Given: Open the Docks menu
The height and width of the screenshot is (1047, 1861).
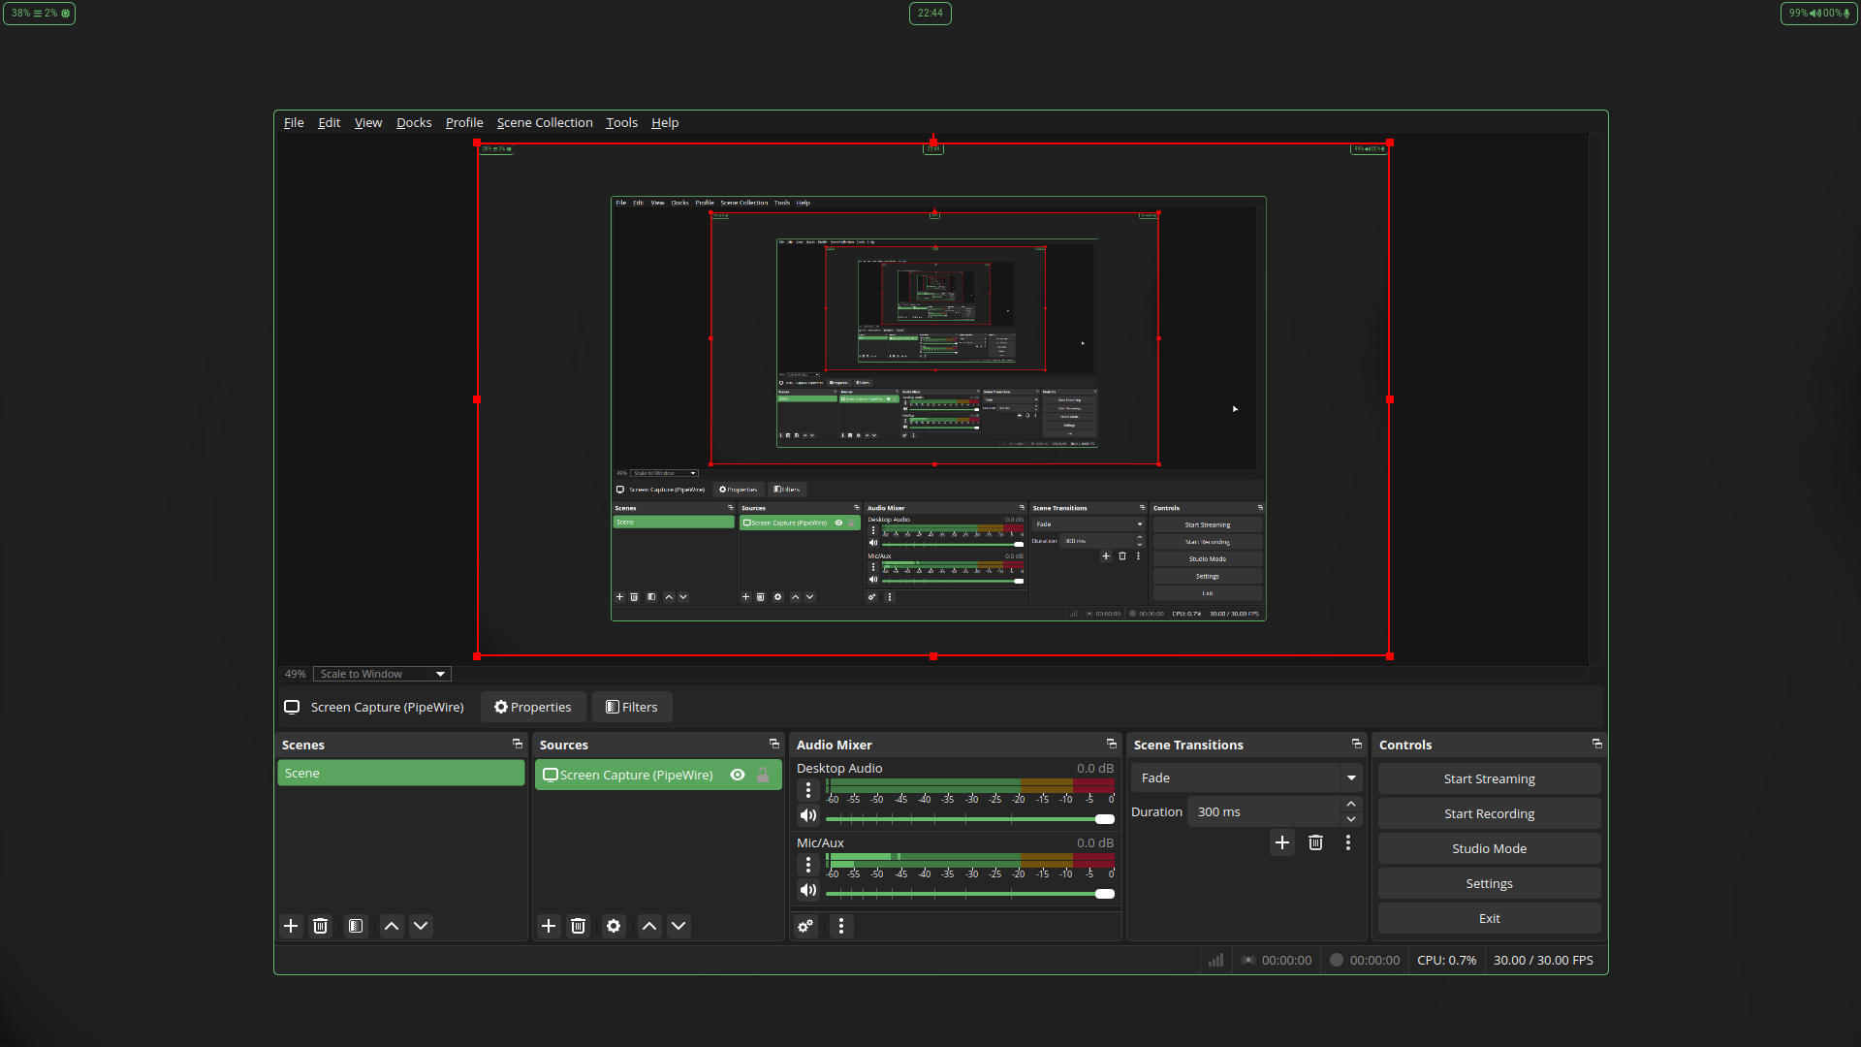Looking at the screenshot, I should (414, 122).
